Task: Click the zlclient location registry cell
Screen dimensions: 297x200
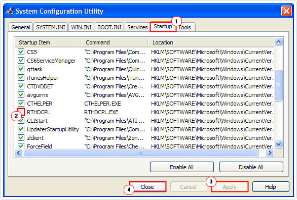Action: click(212, 138)
